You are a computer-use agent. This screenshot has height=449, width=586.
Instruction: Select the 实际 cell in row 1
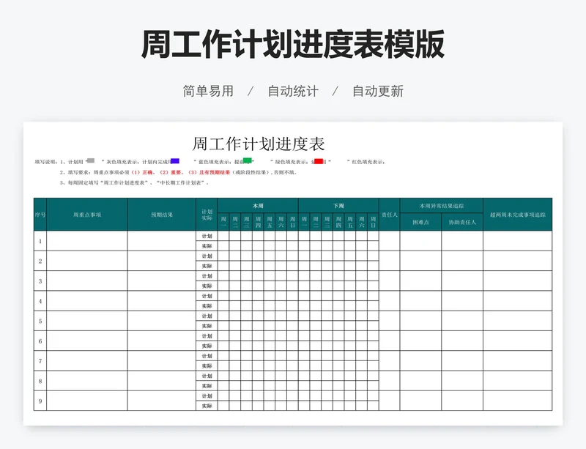point(207,246)
